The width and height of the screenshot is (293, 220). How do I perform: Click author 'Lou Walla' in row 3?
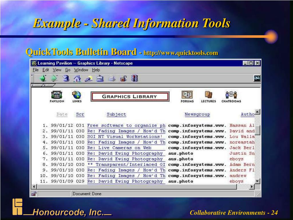(242, 137)
